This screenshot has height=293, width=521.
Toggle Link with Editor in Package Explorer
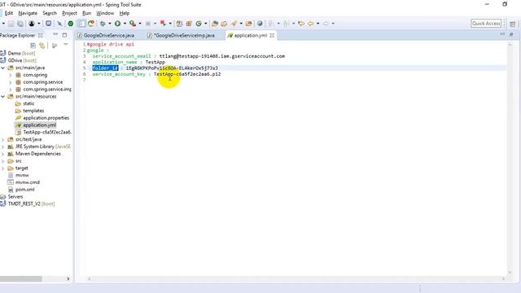(x=42, y=46)
